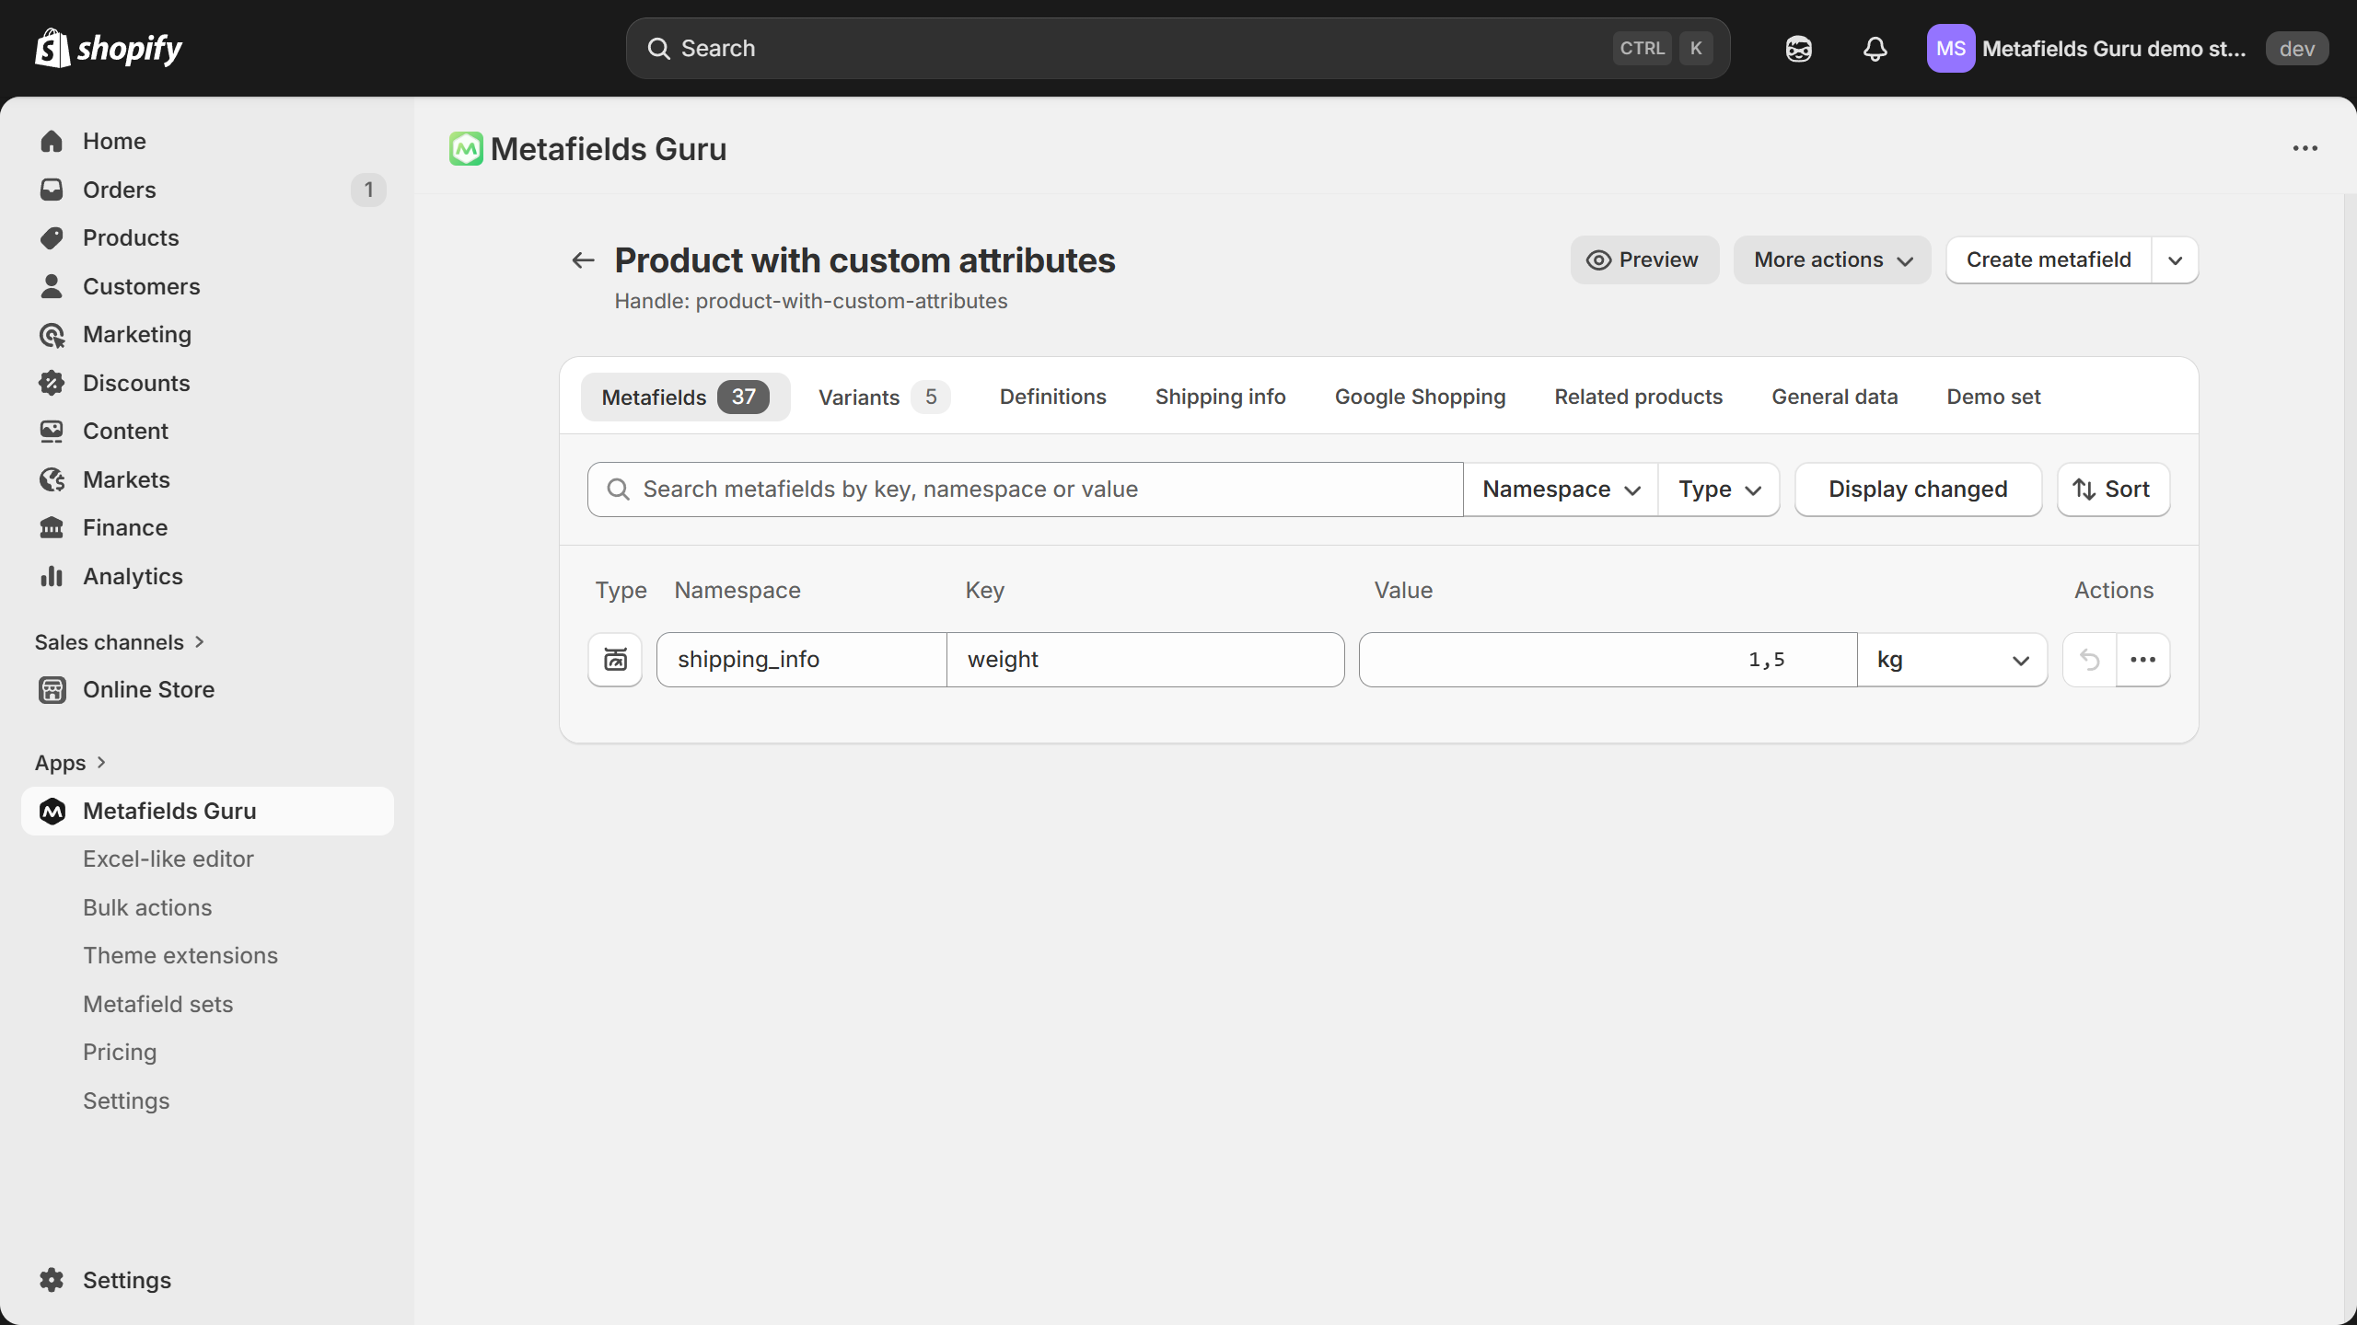Toggle the Display changed filter
This screenshot has height=1325, width=2357.
pos(1918,490)
